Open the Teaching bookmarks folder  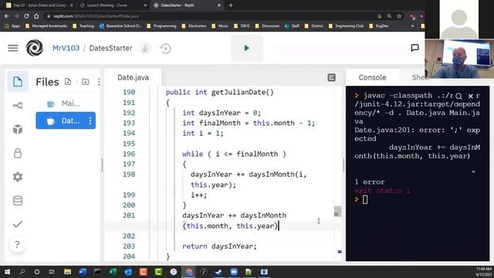83,26
